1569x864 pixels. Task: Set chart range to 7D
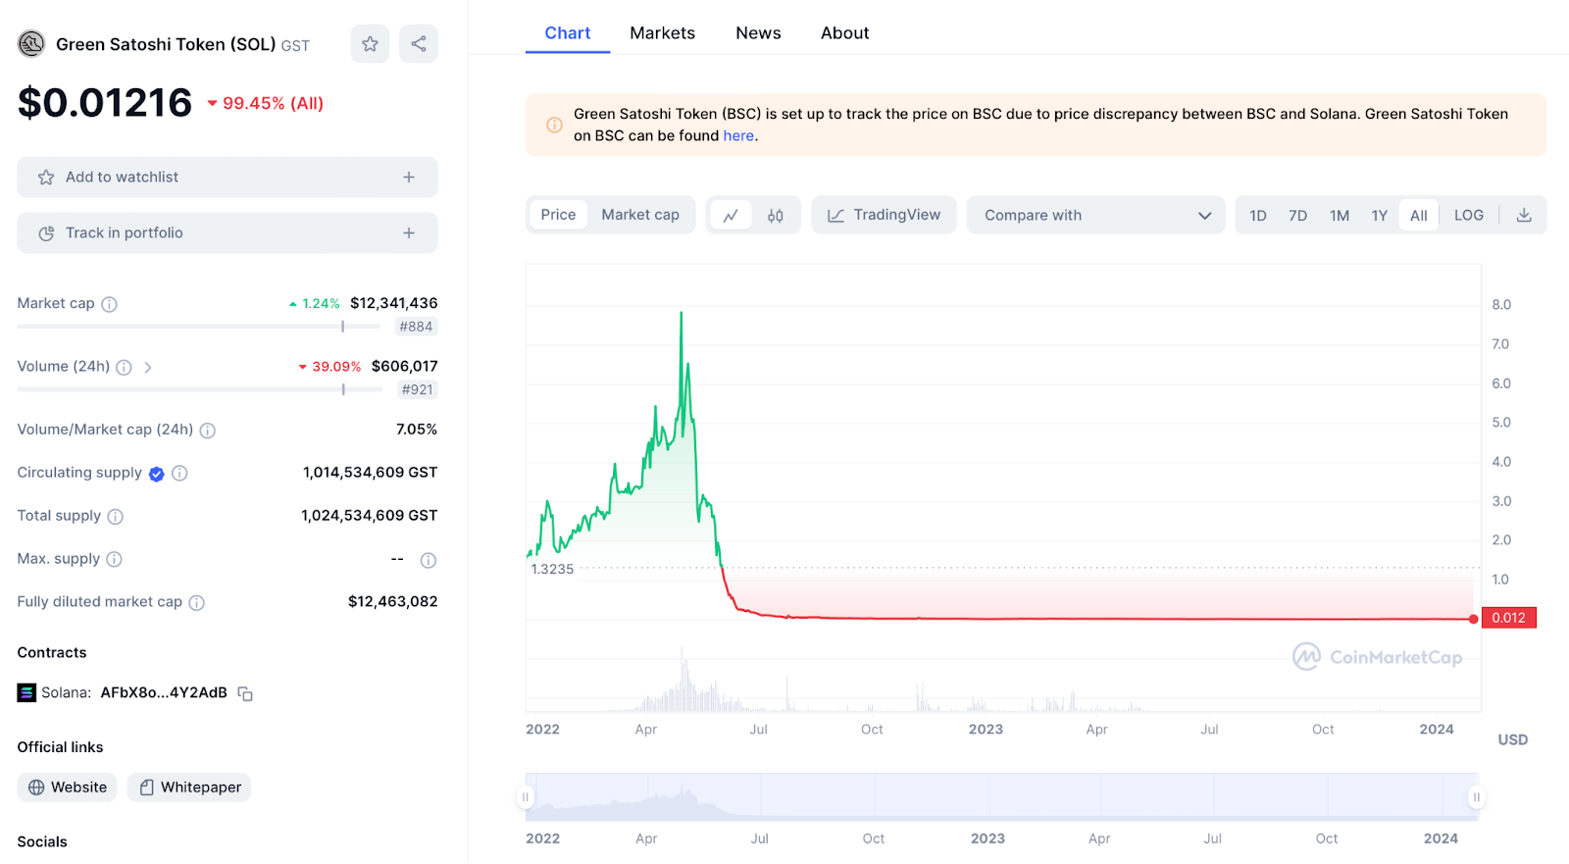click(x=1298, y=215)
